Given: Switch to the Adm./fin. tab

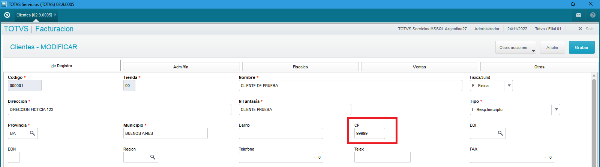Looking at the screenshot, I should click(181, 67).
